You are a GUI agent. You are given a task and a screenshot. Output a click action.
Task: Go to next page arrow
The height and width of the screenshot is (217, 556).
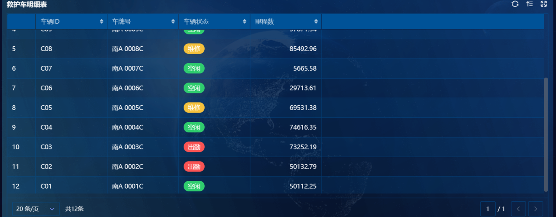tap(536, 209)
